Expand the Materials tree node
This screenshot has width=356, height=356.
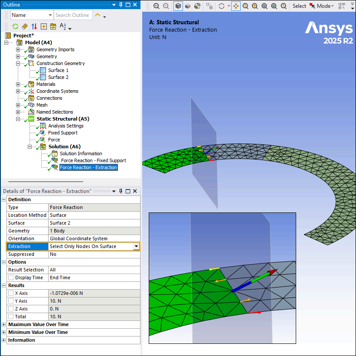(18, 84)
